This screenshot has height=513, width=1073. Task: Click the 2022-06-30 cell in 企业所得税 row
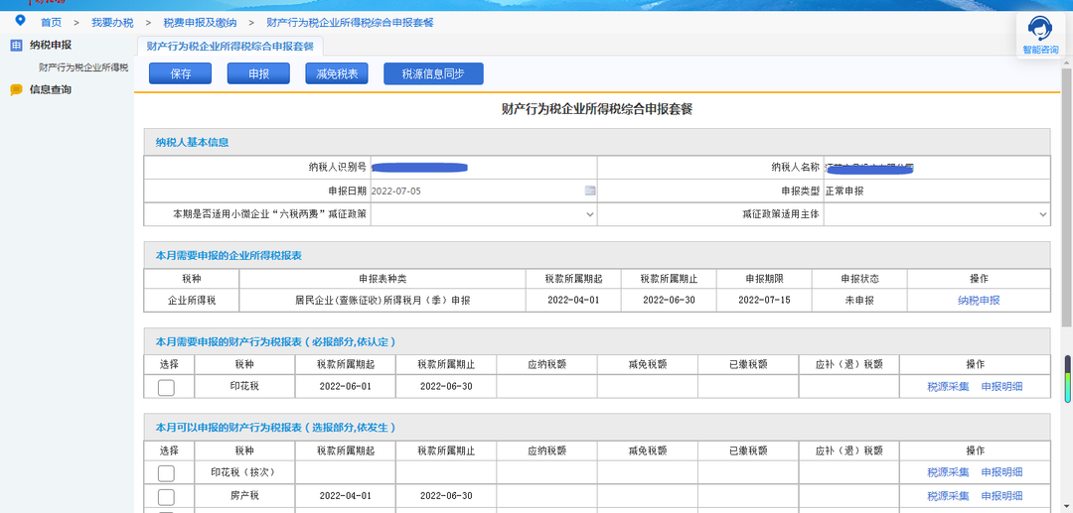(669, 301)
